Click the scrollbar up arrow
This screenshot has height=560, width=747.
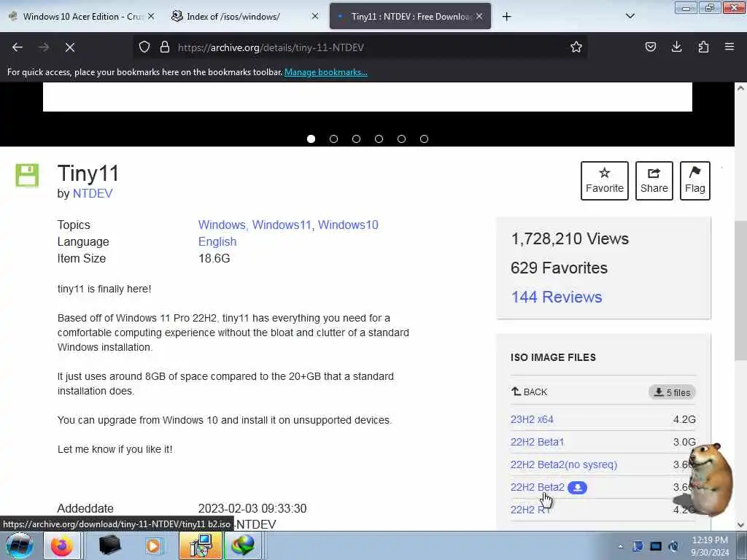(x=740, y=88)
